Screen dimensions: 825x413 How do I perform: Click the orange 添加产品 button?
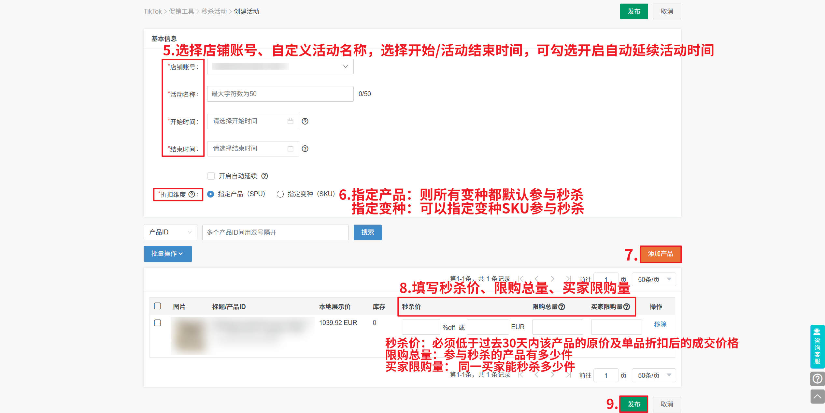pos(660,254)
